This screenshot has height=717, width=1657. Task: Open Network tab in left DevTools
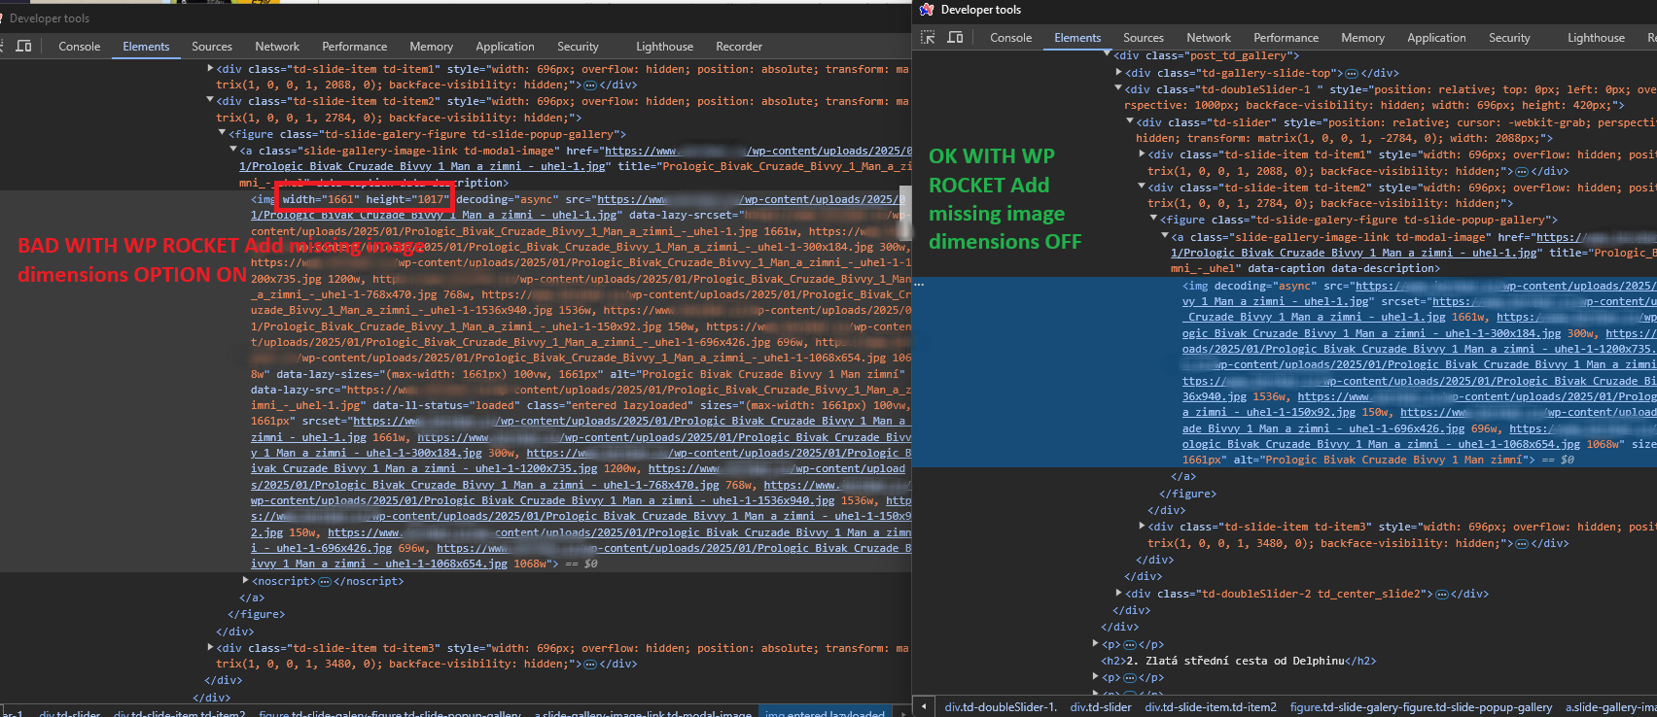pyautogui.click(x=277, y=47)
